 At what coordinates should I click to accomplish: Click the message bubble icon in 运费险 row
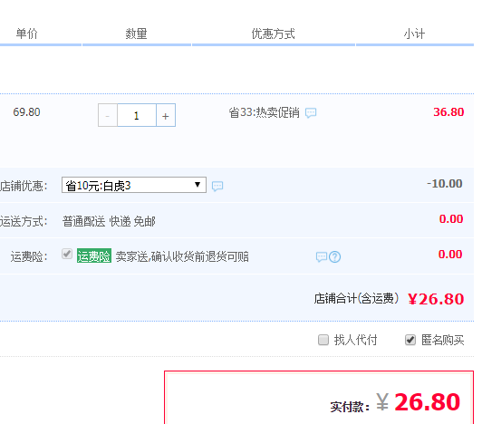coord(322,256)
